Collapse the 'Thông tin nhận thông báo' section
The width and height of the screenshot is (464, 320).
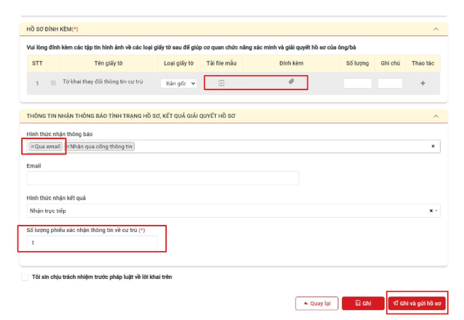tap(436, 116)
